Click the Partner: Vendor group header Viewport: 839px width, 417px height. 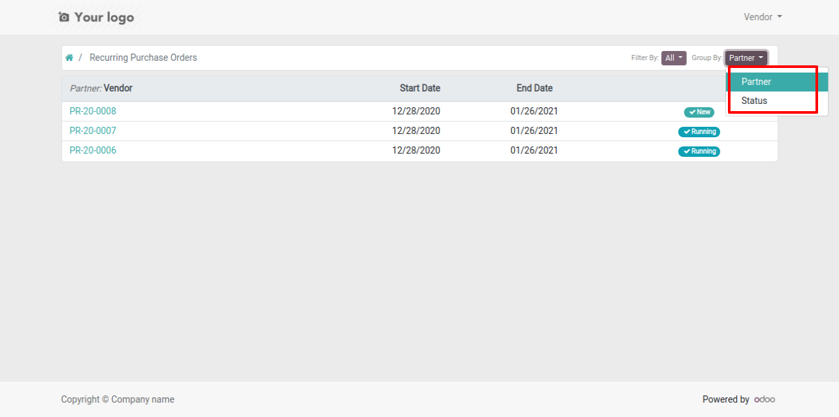pos(101,88)
